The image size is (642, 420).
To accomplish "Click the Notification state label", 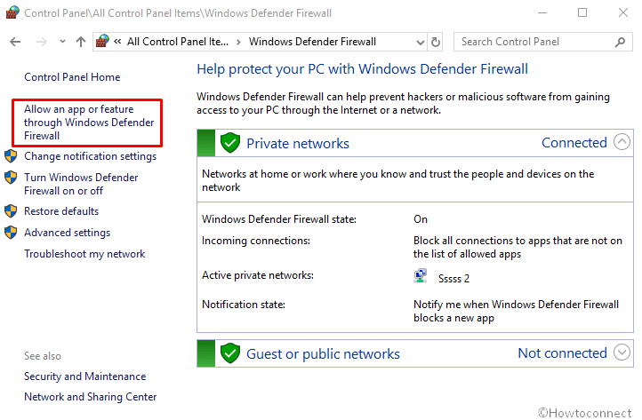I will [244, 305].
